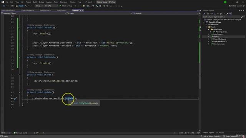Click the Add to Source Control button
The height and width of the screenshot is (138, 246).
pyautogui.click(x=211, y=136)
